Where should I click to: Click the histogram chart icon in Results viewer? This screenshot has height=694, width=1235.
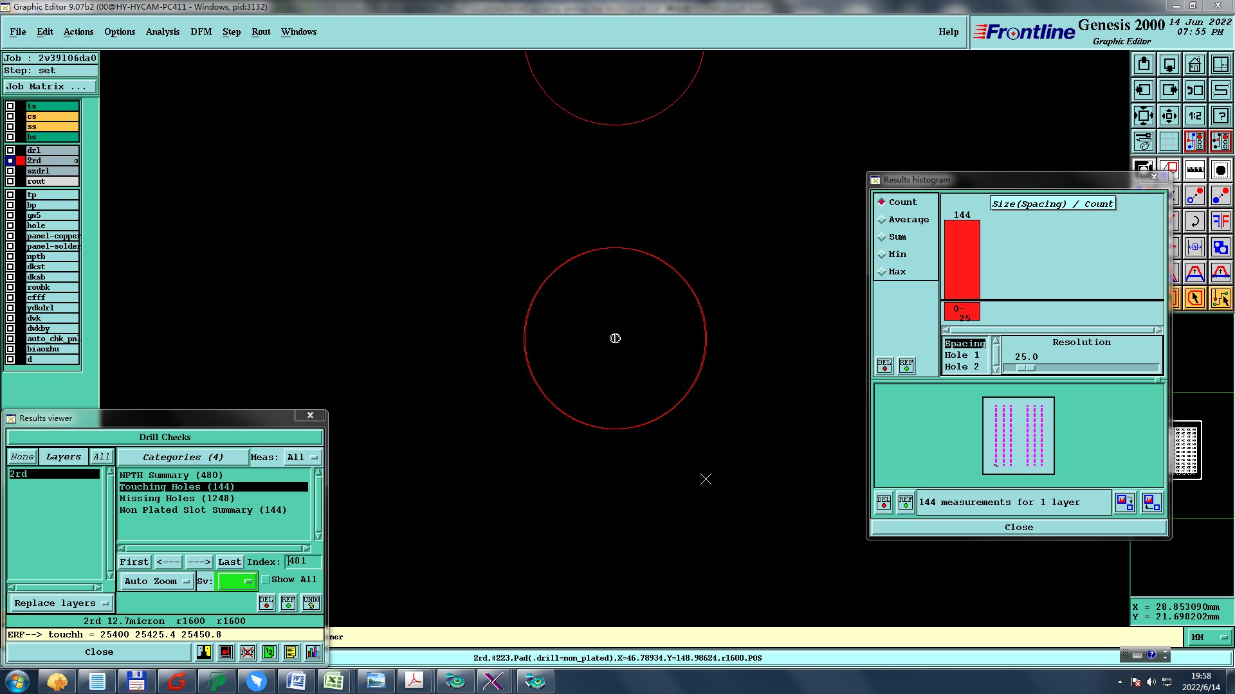313,653
